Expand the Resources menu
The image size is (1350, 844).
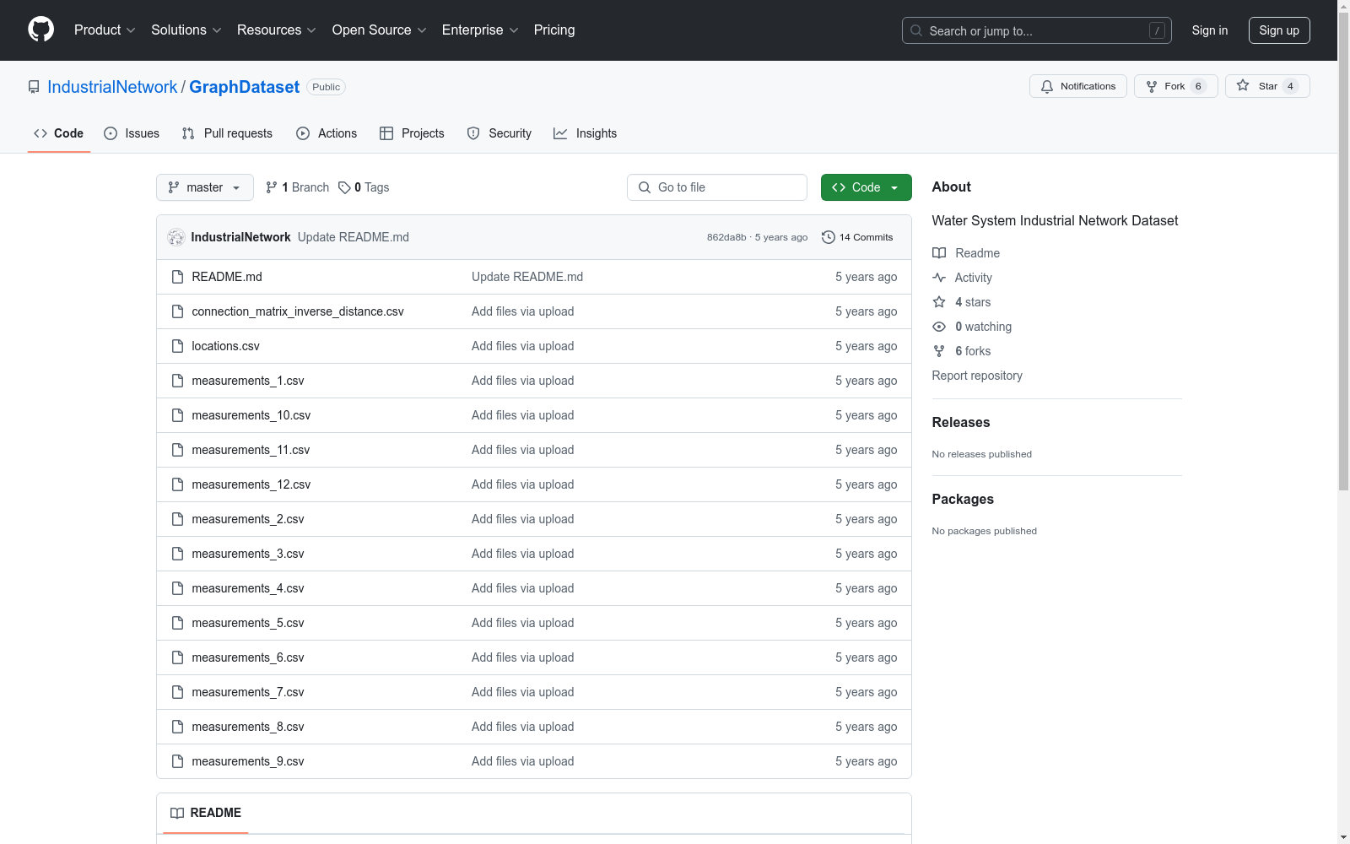(277, 30)
